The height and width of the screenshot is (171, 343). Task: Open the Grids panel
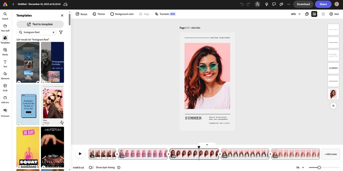5,88
